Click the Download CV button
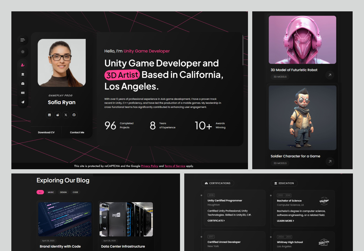The height and width of the screenshot is (251, 364). [x=46, y=132]
